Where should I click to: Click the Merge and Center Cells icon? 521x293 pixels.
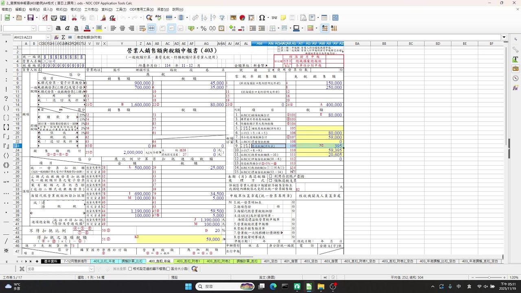tap(151, 28)
